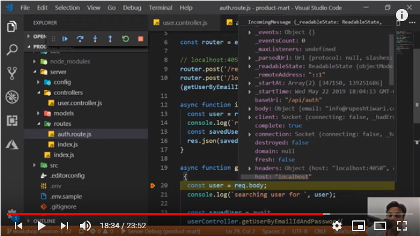Open the Explorer files icon in activity bar
420x236 pixels.
(12, 26)
